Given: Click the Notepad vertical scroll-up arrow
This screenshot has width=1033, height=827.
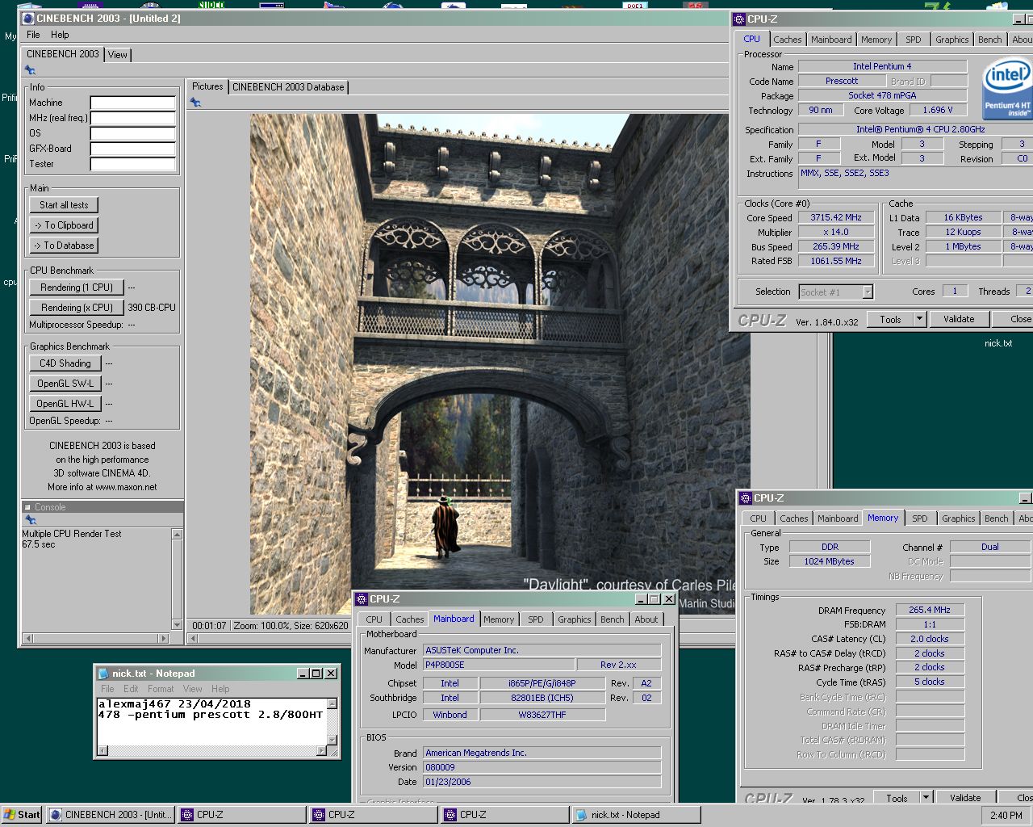Looking at the screenshot, I should (332, 704).
